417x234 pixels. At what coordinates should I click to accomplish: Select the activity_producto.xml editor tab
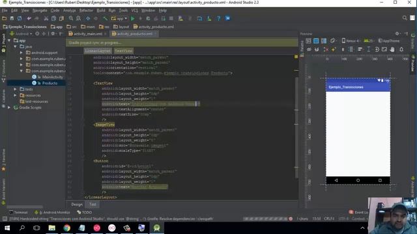click(x=134, y=34)
